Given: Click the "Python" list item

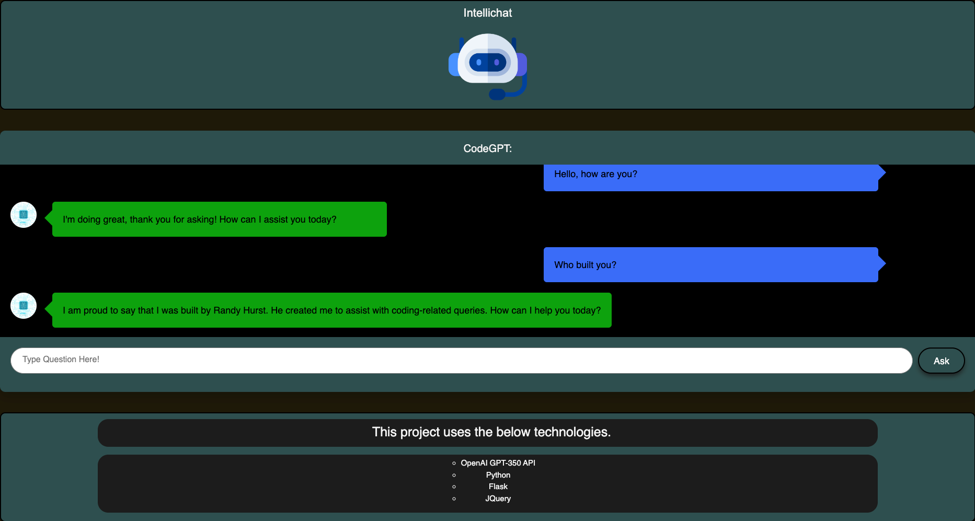Looking at the screenshot, I should 498,475.
